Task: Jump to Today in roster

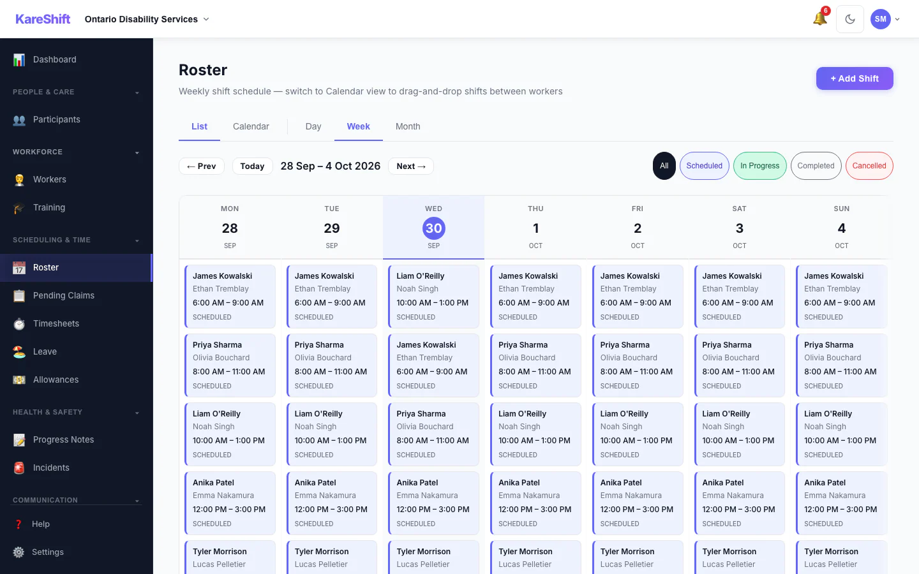Action: (252, 166)
